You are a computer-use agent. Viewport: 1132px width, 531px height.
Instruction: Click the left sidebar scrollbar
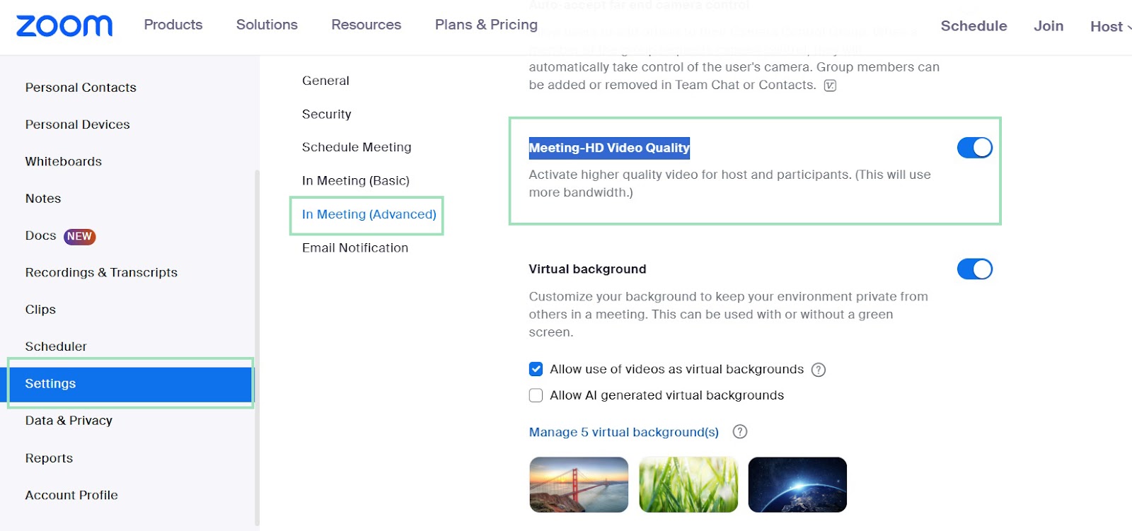257,346
